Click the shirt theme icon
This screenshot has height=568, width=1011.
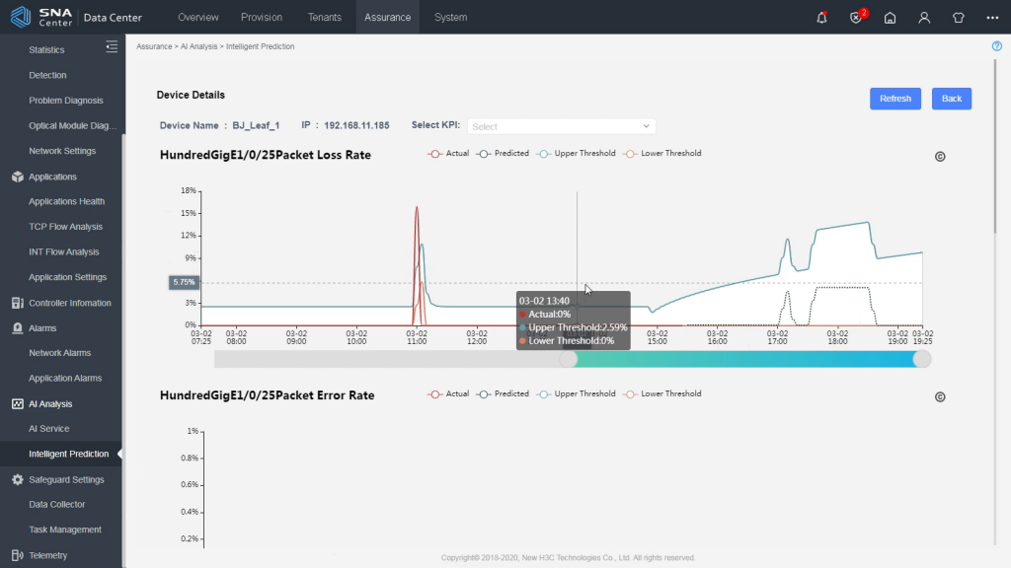pos(958,18)
